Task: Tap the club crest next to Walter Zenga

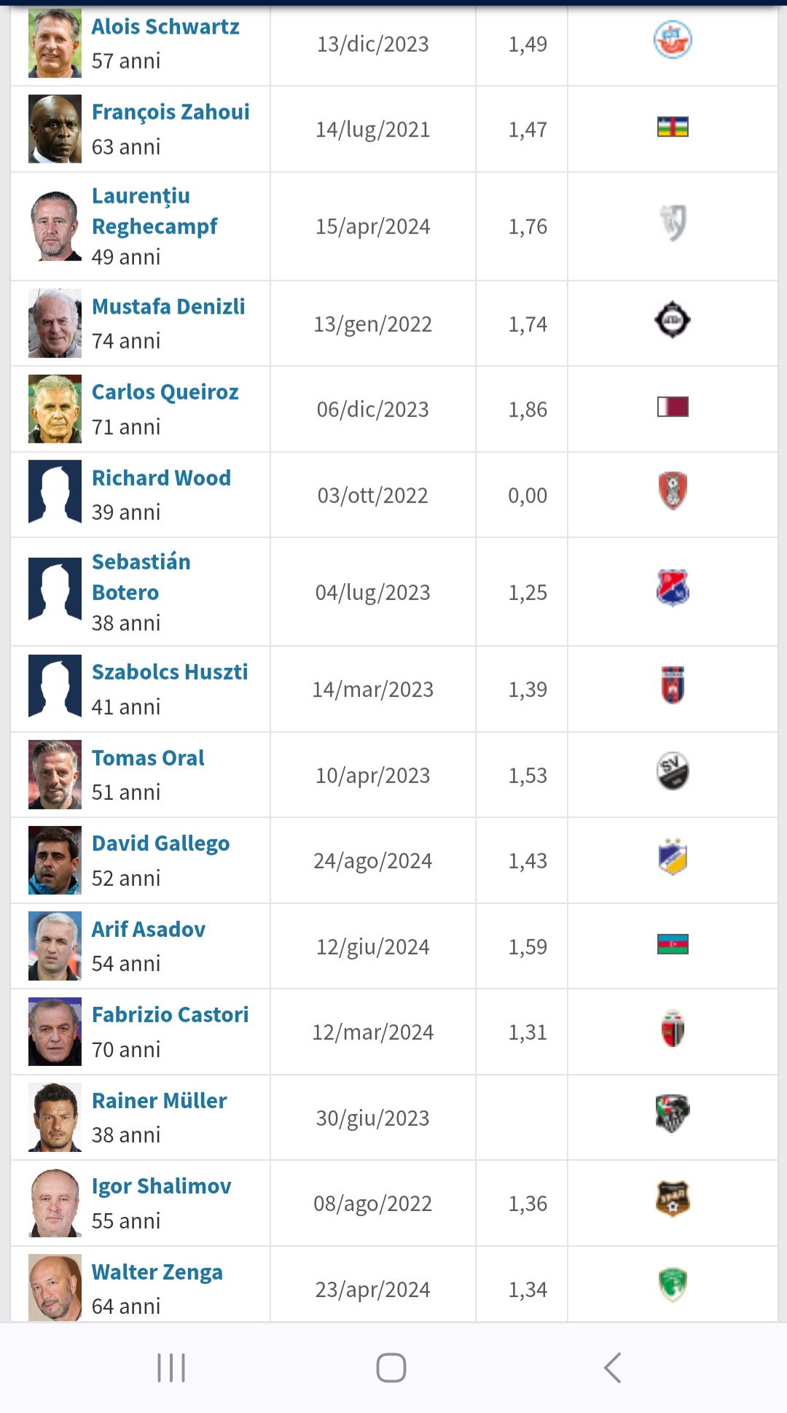Action: click(x=673, y=1285)
